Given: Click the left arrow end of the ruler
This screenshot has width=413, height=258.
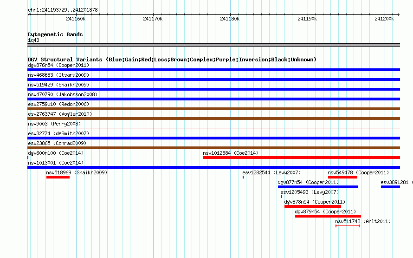Looking at the screenshot, I should click(29, 15).
